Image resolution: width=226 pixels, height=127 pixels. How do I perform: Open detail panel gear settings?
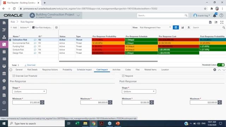(x=215, y=70)
